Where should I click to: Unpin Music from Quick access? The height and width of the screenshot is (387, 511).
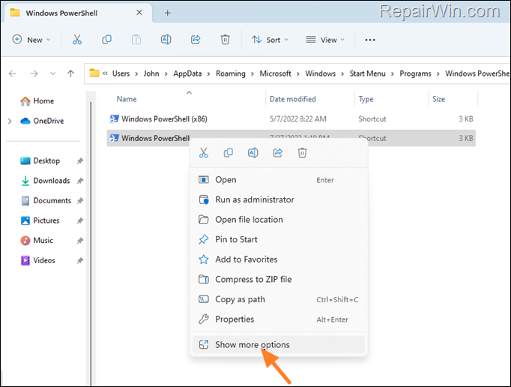(x=80, y=241)
